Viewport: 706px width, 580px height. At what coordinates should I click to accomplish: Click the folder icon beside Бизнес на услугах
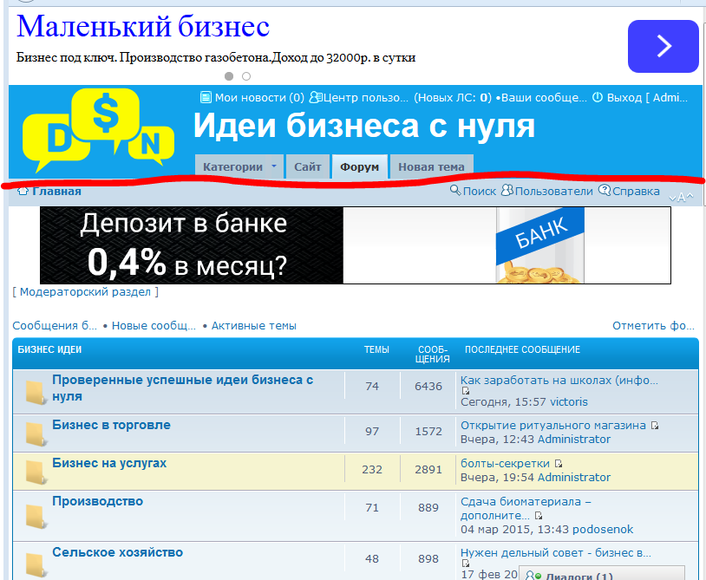pyautogui.click(x=35, y=471)
